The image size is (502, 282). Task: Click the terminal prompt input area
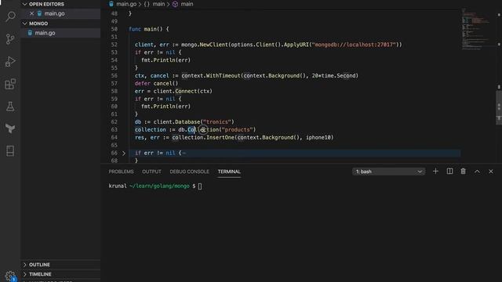point(200,186)
